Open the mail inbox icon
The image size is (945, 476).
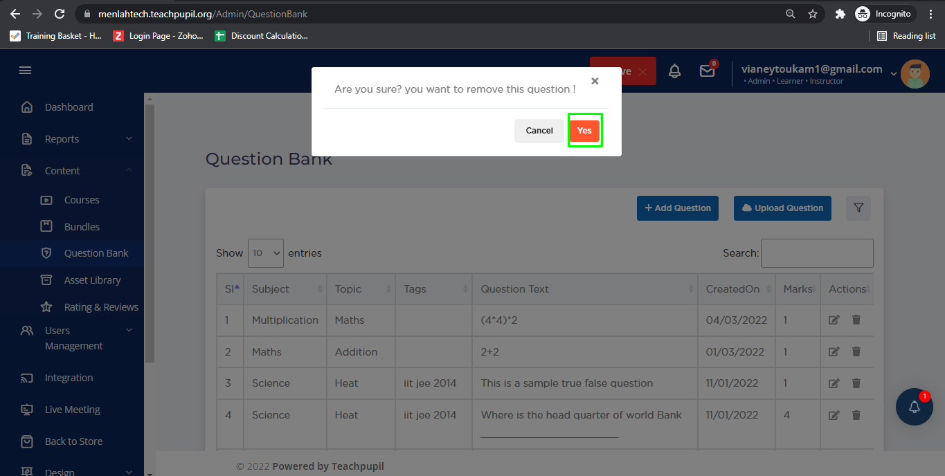point(707,71)
